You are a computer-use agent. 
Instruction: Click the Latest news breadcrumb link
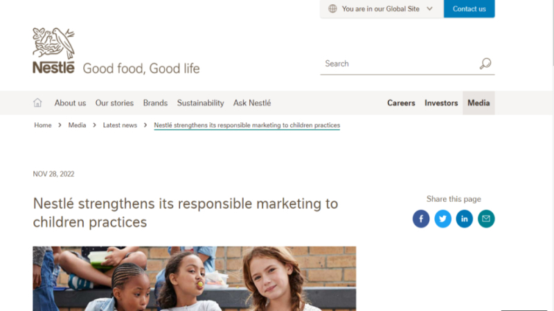pos(120,125)
